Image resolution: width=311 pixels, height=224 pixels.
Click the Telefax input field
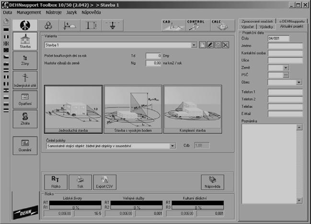pos(285,107)
